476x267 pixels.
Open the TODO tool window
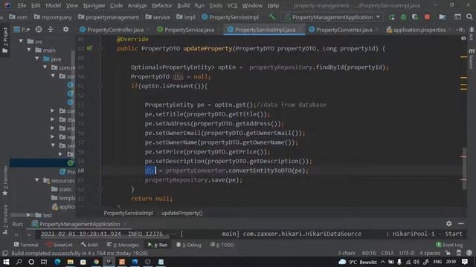222,245
